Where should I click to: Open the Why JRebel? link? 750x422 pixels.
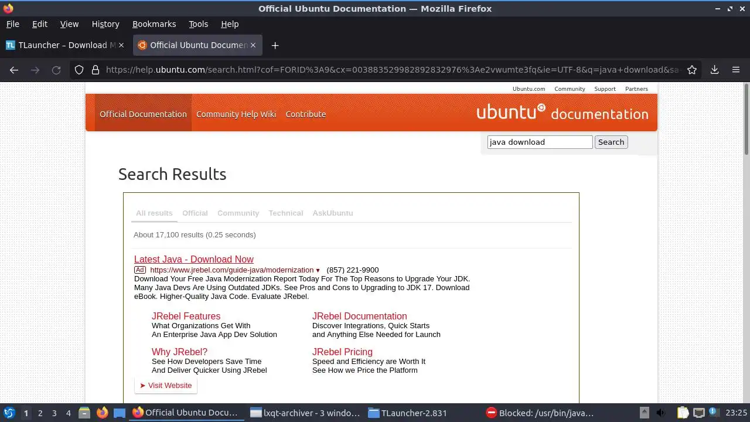tap(180, 352)
